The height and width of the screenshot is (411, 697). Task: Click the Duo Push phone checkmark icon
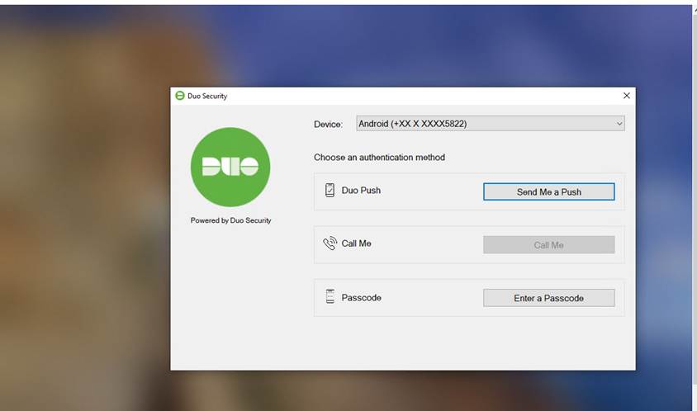[330, 191]
